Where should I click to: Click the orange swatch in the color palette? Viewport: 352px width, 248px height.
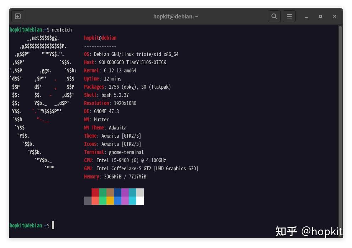click(109, 200)
